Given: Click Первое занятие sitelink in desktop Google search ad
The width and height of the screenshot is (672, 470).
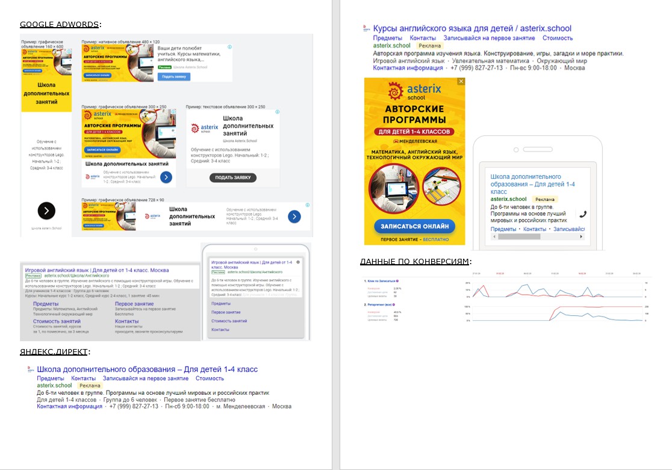Looking at the screenshot, I should (134, 303).
